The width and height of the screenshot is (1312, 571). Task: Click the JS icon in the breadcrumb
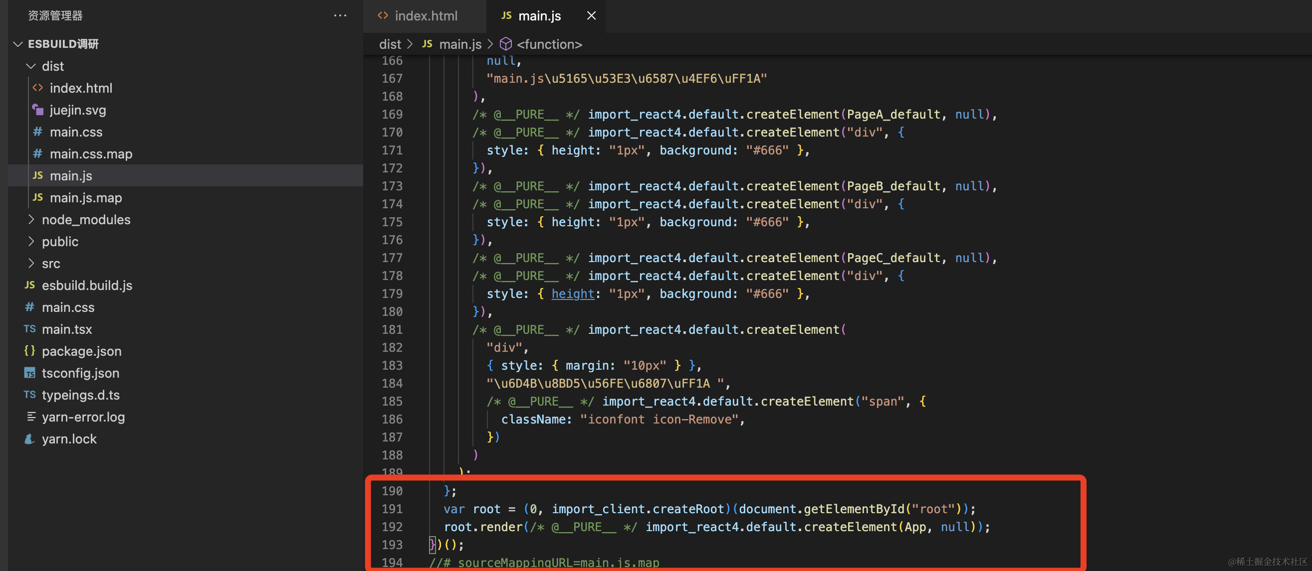pos(427,44)
